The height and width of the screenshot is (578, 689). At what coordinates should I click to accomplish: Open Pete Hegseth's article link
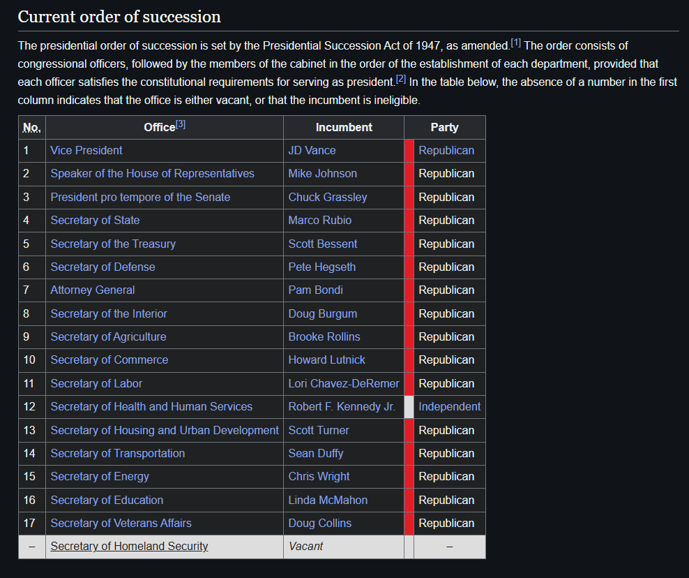click(x=322, y=267)
